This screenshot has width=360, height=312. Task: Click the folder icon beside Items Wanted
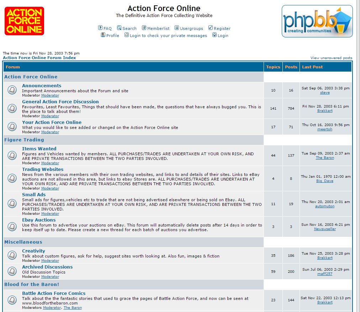(12, 155)
